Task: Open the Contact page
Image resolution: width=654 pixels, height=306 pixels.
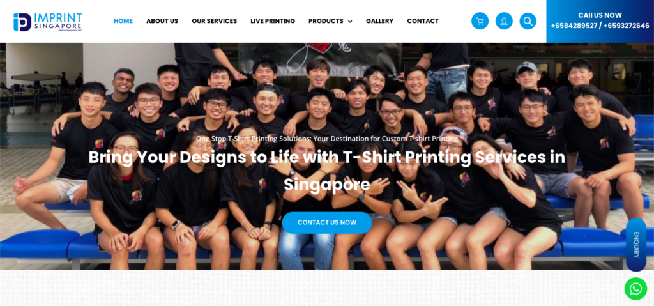Action: click(x=423, y=21)
